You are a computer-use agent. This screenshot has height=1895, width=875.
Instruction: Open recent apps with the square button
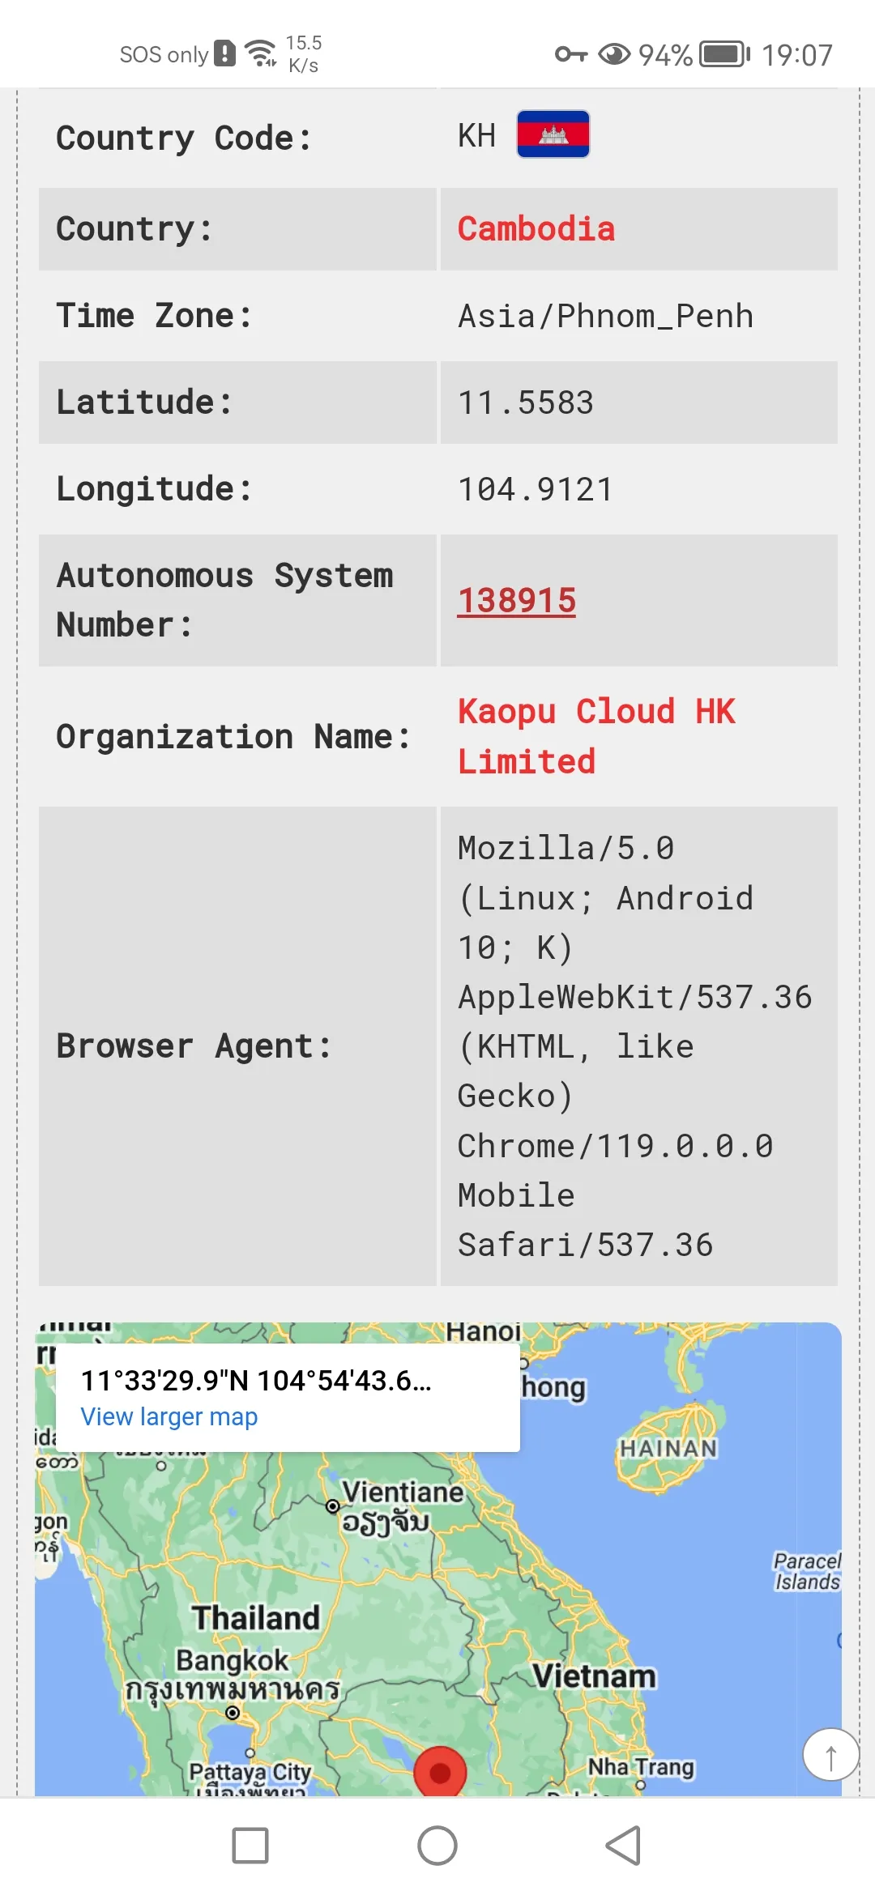(250, 1846)
